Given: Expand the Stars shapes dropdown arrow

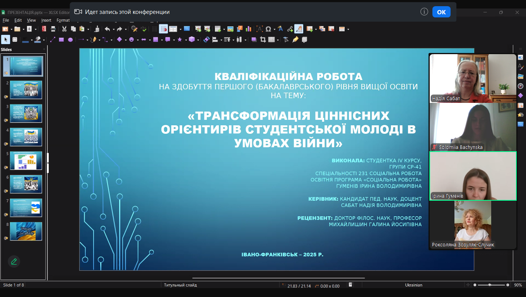Looking at the screenshot, I should tap(185, 40).
